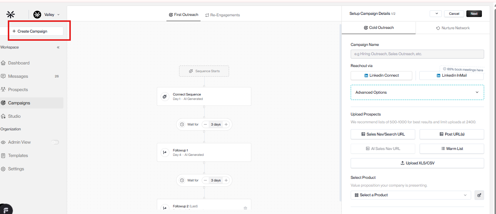This screenshot has height=214, width=496.
Task: Delete Followup 2 using the trash icon
Action: point(245,208)
